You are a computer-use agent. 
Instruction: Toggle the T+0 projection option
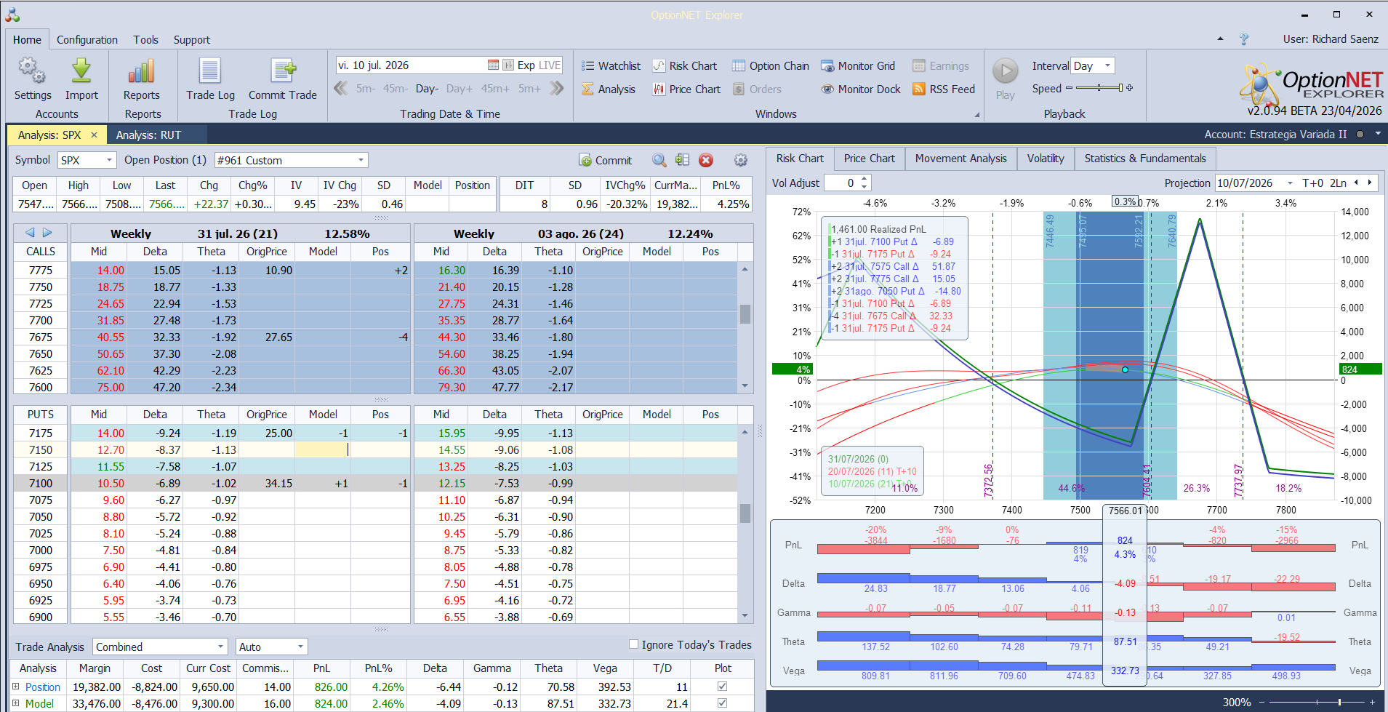pos(1313,183)
